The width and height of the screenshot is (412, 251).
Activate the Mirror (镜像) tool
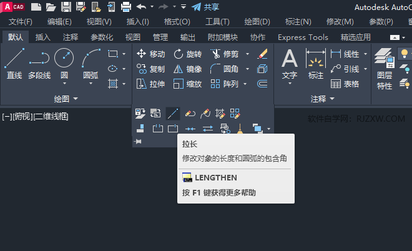click(x=188, y=69)
